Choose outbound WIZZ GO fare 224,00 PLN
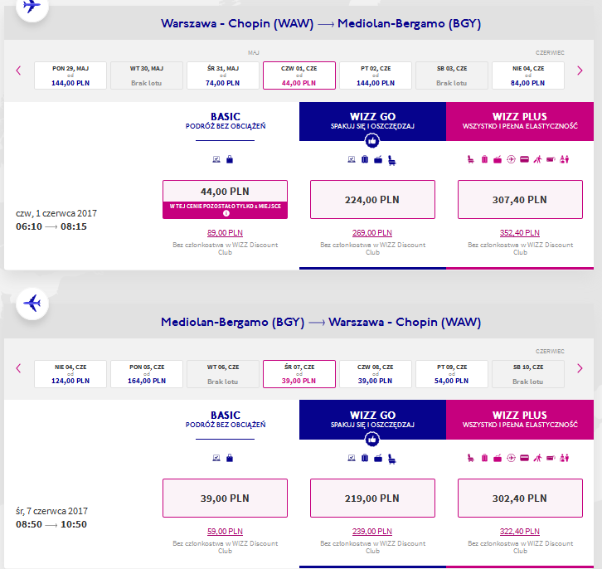 pyautogui.click(x=372, y=200)
